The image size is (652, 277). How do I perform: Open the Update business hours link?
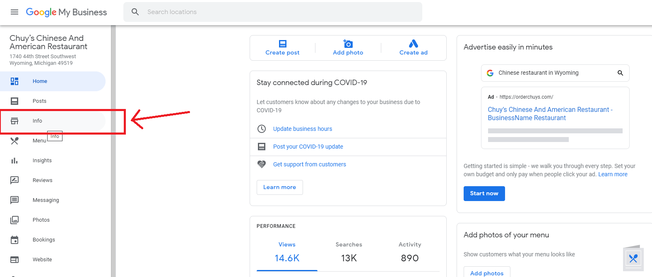pyautogui.click(x=303, y=129)
